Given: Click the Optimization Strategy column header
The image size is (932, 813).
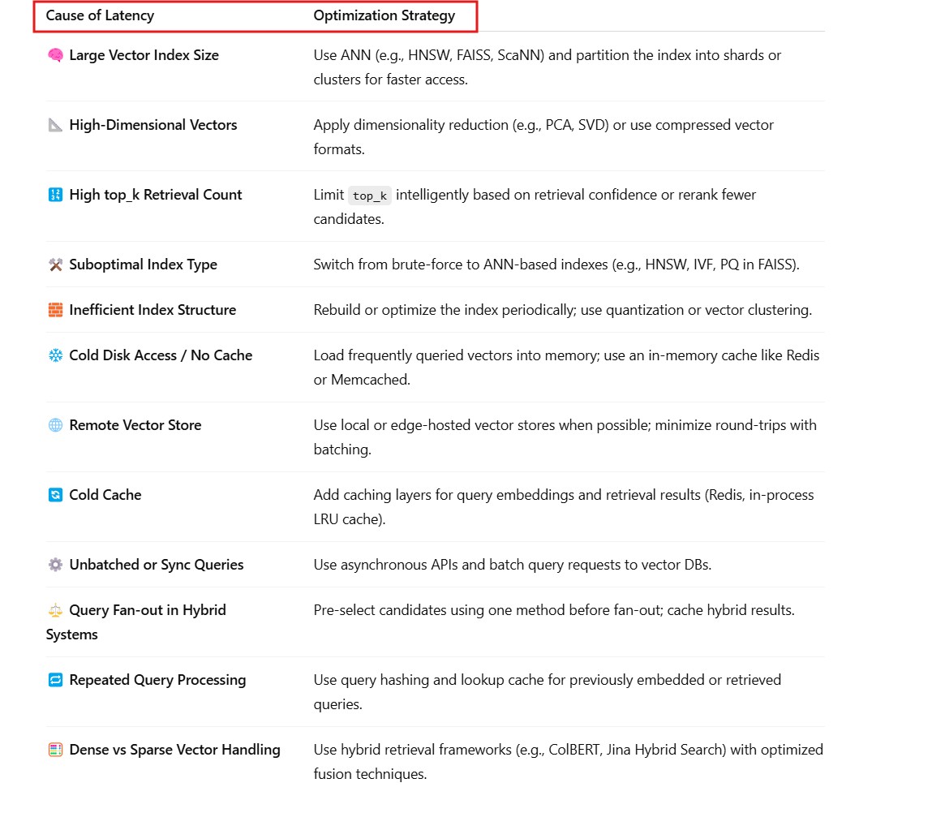Looking at the screenshot, I should [384, 15].
